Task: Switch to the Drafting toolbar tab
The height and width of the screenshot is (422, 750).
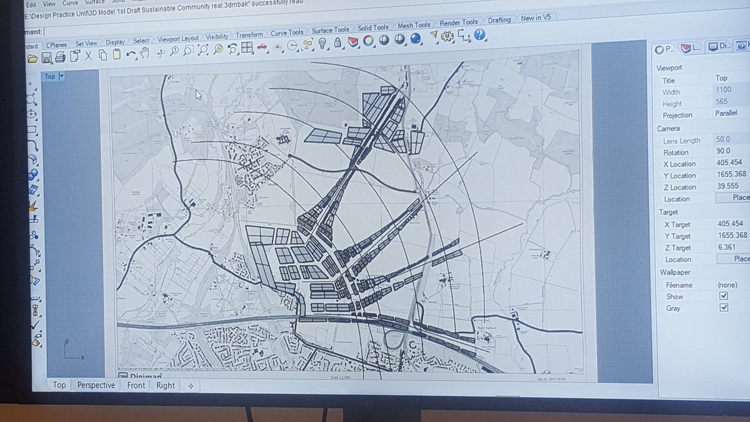Action: coord(499,20)
